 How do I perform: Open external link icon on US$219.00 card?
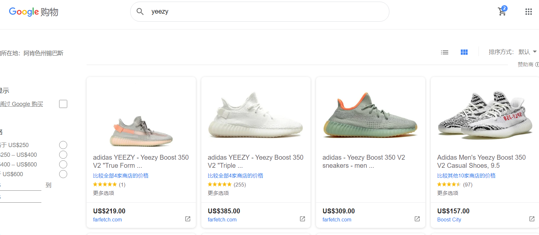click(x=187, y=219)
